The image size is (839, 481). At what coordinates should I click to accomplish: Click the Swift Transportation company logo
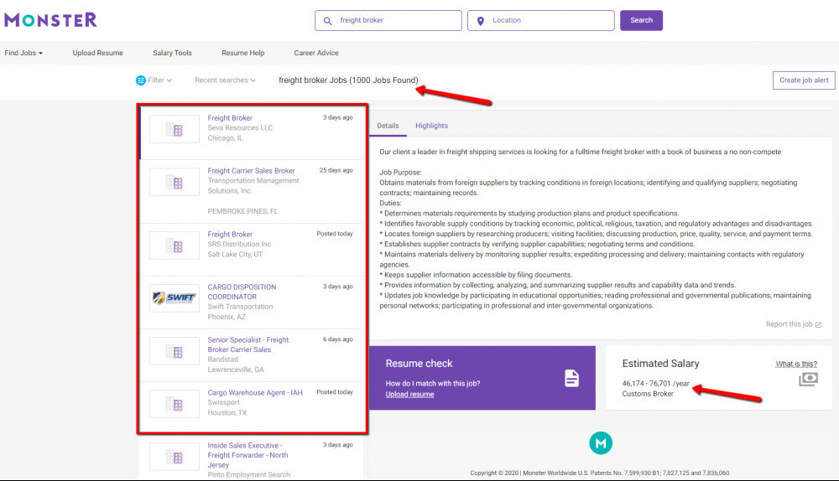pos(174,297)
